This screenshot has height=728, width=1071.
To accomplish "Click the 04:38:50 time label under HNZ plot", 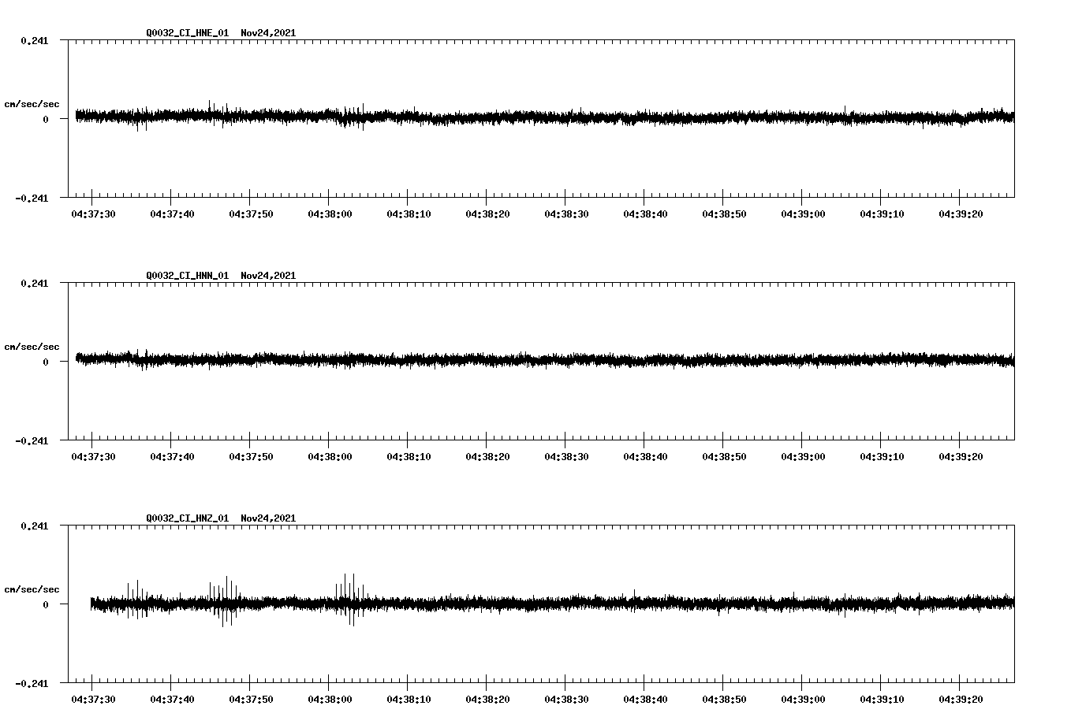I will (x=724, y=699).
